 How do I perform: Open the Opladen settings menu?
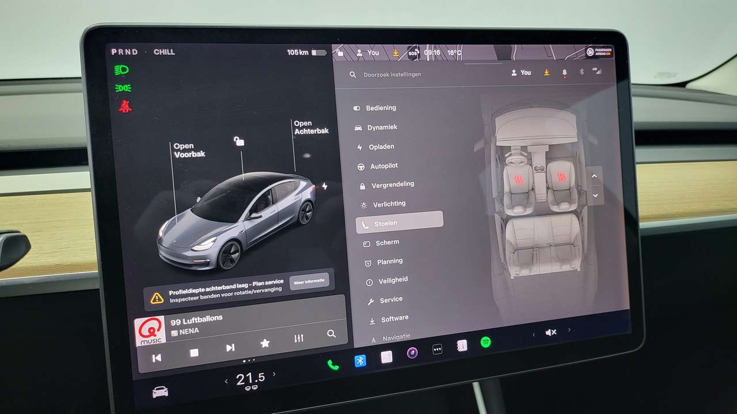tap(381, 147)
